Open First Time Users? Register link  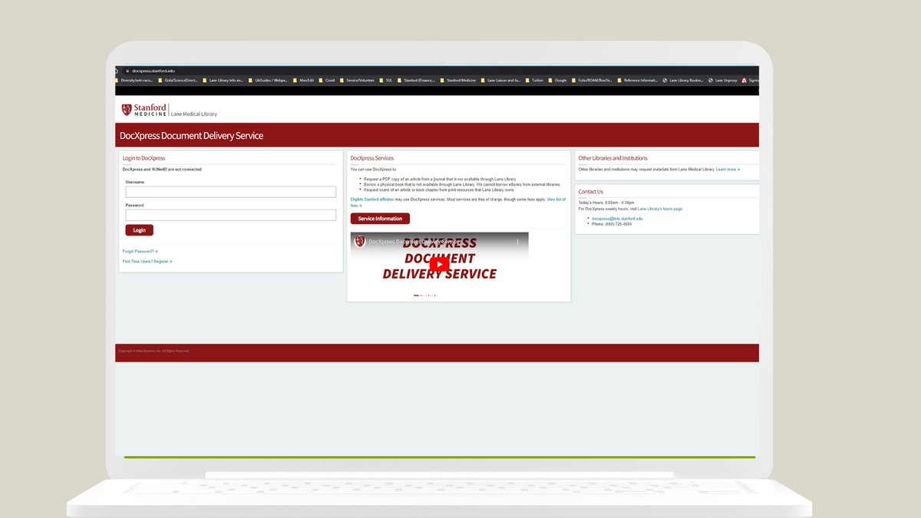[x=147, y=262]
